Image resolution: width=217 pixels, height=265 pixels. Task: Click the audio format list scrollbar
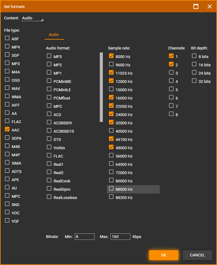click(x=101, y=87)
